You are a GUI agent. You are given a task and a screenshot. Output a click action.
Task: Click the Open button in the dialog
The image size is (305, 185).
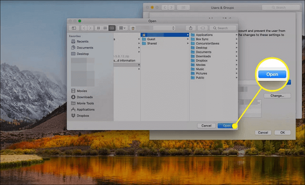tap(227, 126)
